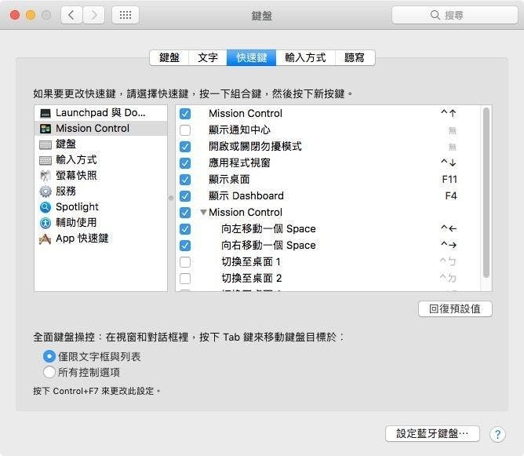Collapse the Mission Control group disclosure triangle

coord(203,212)
